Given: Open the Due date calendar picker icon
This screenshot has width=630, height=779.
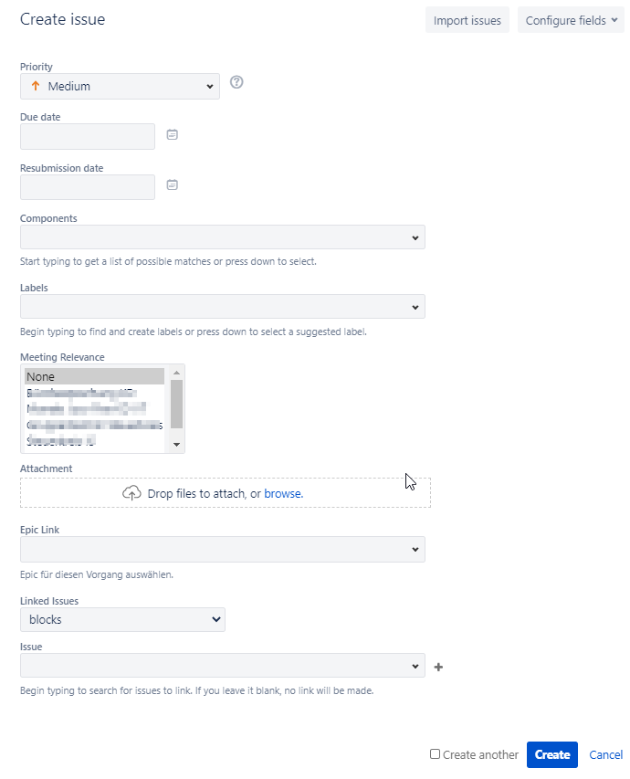Looking at the screenshot, I should (x=172, y=134).
